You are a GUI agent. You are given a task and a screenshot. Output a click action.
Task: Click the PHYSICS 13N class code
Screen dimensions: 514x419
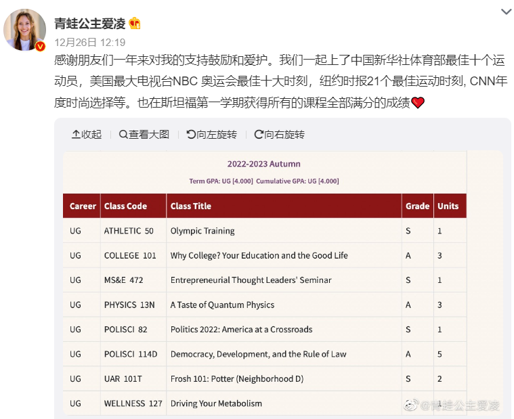coord(129,305)
